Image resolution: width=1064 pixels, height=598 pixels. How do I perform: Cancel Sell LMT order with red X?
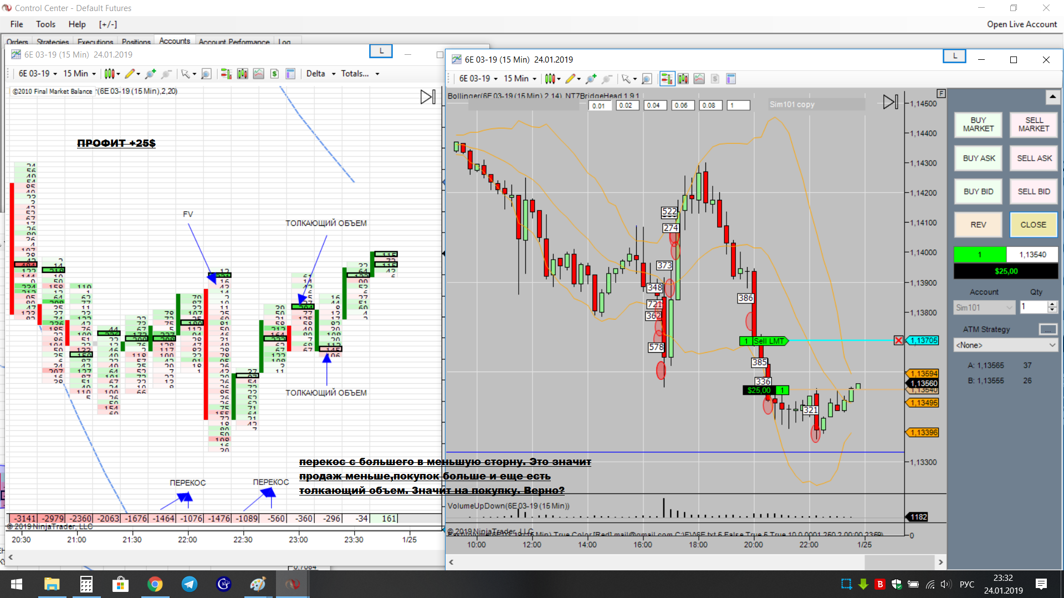(x=898, y=341)
